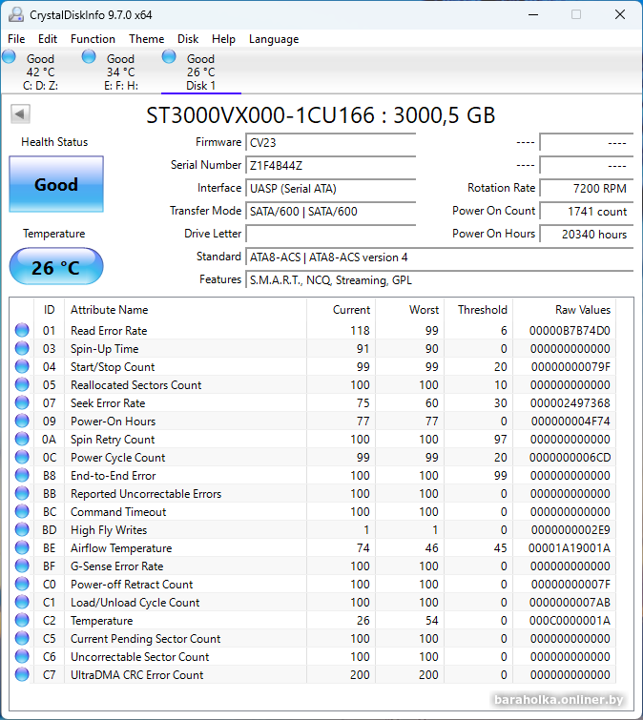
Task: Select the E: F: H: disk tab
Action: pyautogui.click(x=121, y=72)
